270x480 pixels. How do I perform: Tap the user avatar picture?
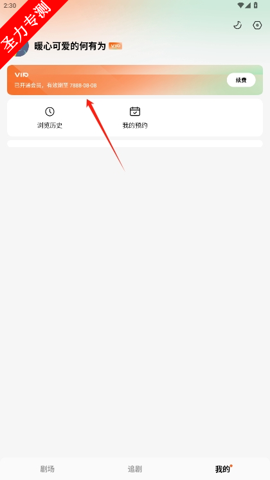(x=22, y=48)
